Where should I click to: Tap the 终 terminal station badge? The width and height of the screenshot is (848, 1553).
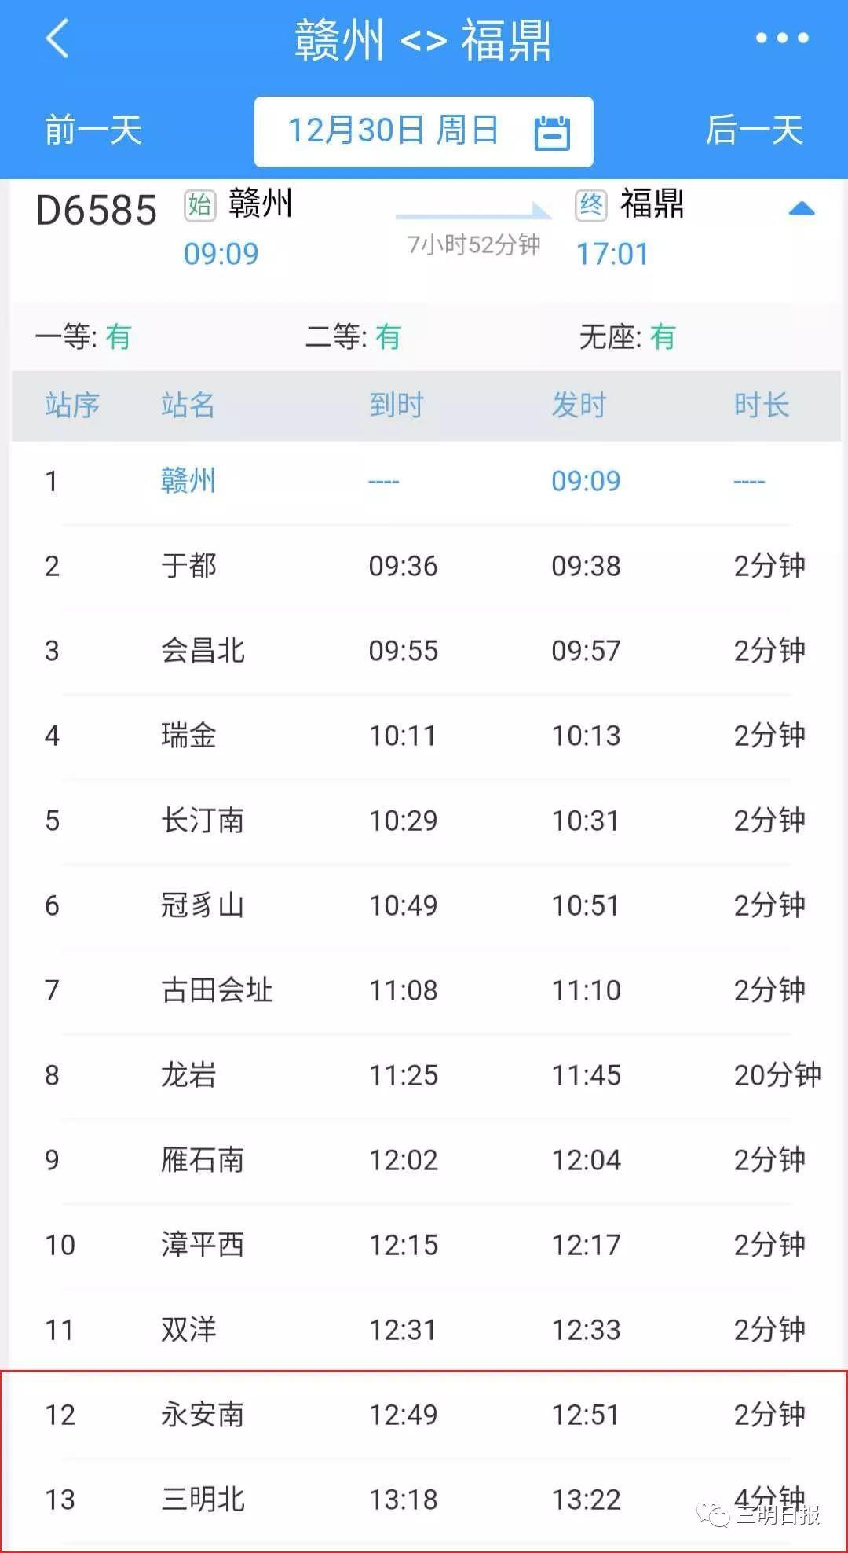coord(590,205)
